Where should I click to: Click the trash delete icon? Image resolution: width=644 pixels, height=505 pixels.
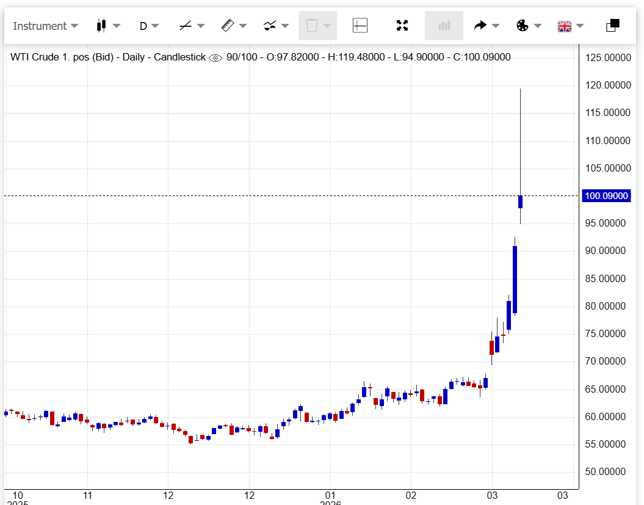[312, 26]
